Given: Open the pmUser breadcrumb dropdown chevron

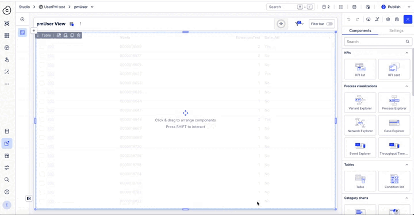Looking at the screenshot, I should click(x=92, y=7).
